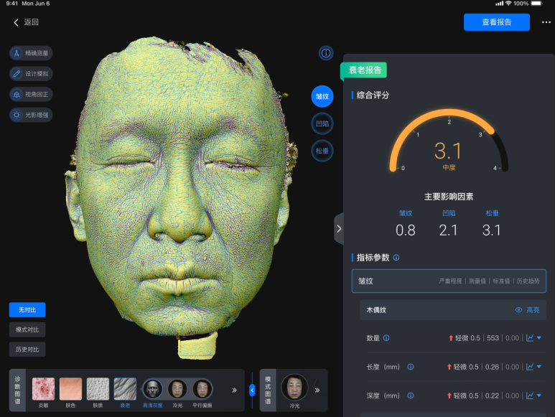Reset the view with 视角回正

(31, 95)
